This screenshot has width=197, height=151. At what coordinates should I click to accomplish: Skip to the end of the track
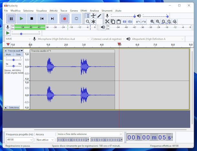click(x=52, y=19)
